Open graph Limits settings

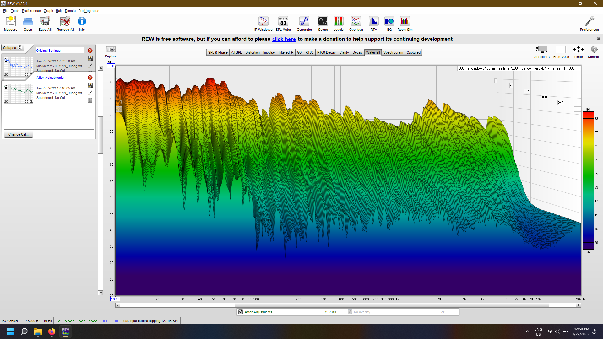pos(579,52)
